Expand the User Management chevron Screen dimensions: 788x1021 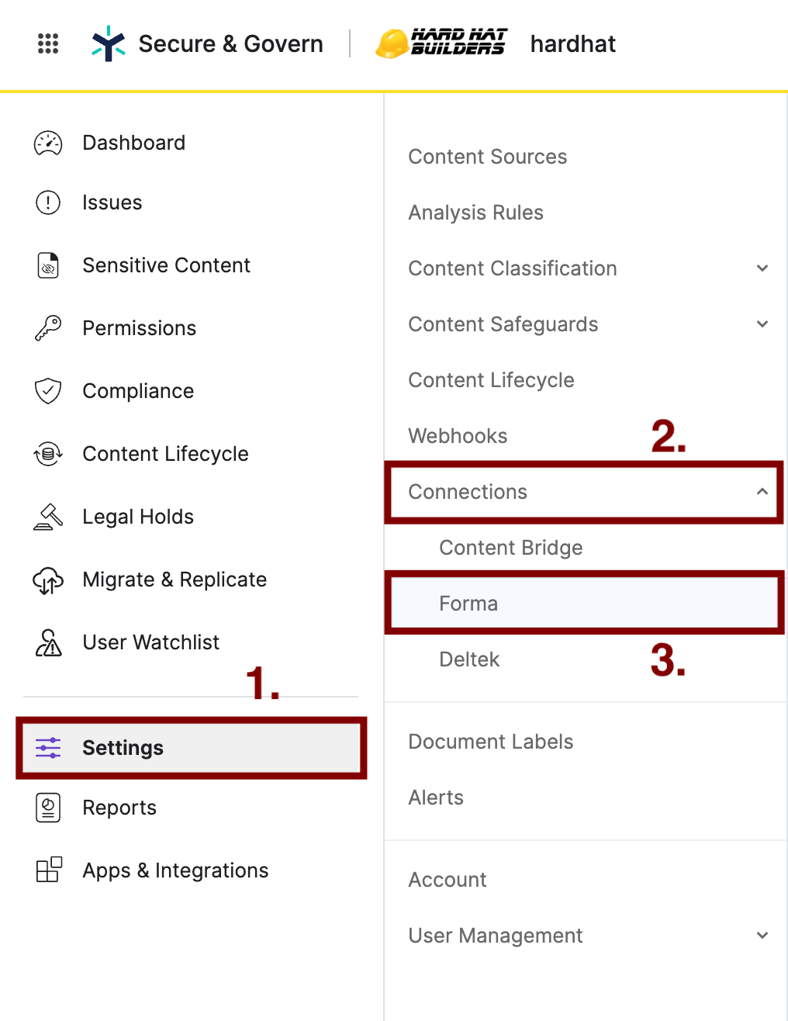pos(762,936)
